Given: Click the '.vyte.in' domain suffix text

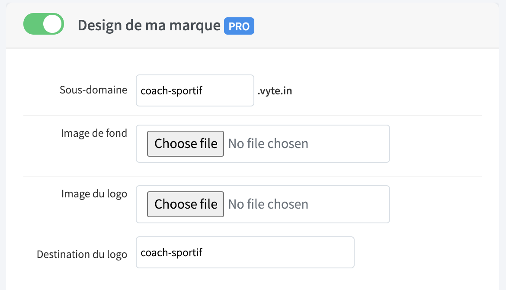Looking at the screenshot, I should coord(275,91).
